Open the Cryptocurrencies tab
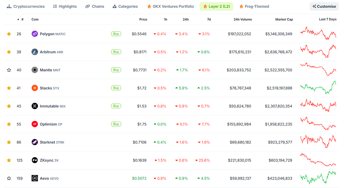354x188 pixels. coord(26,6)
